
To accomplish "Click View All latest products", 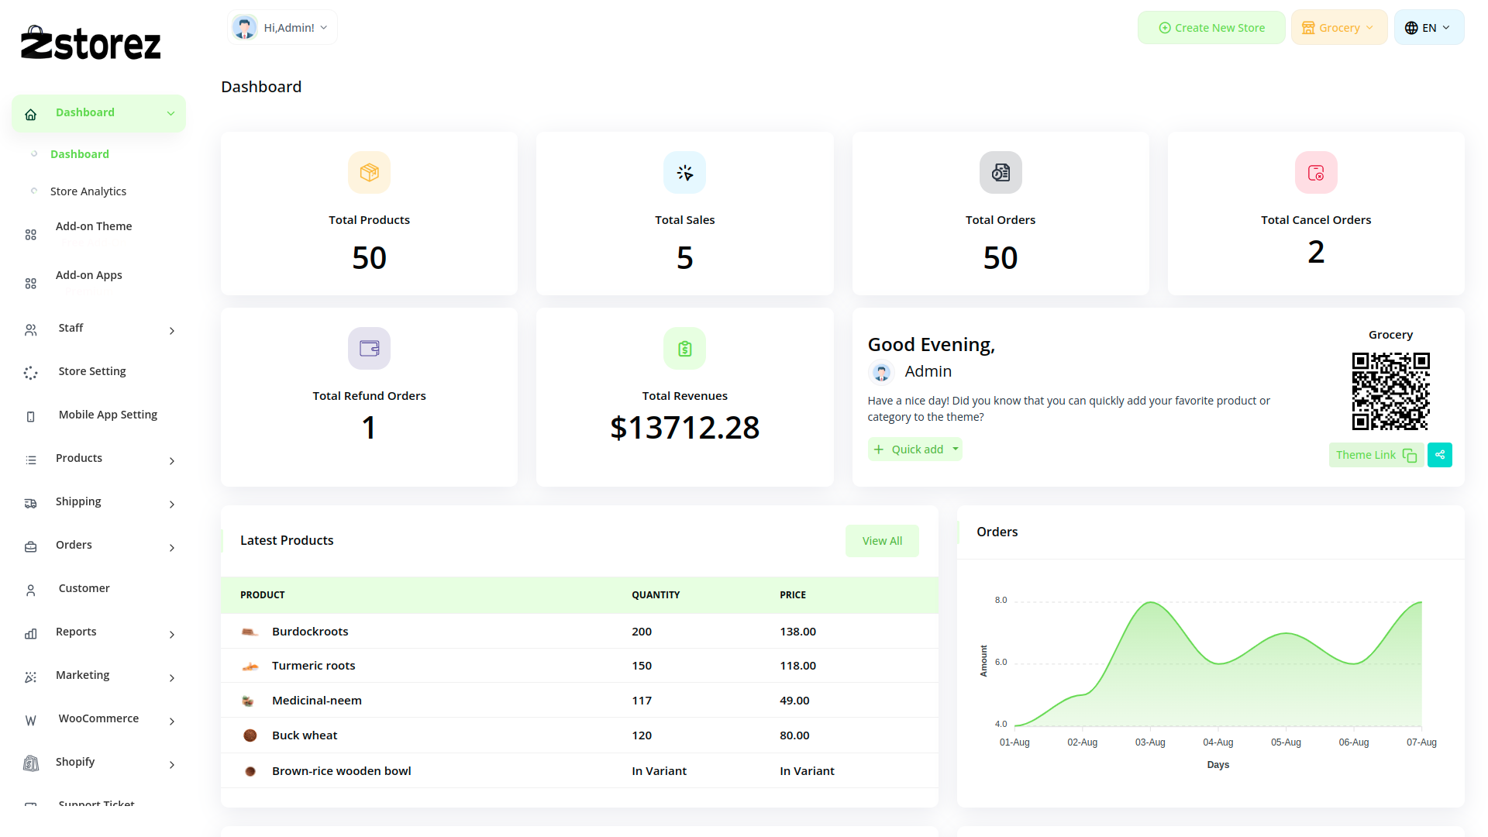I will [x=882, y=541].
